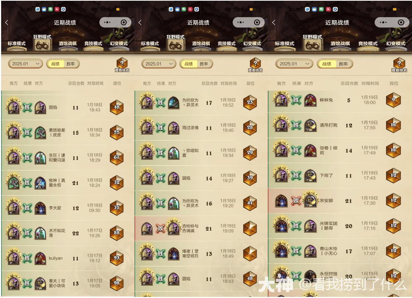
Task: Open the 查看排名 question-mark icon in left panel
Action: click(122, 65)
